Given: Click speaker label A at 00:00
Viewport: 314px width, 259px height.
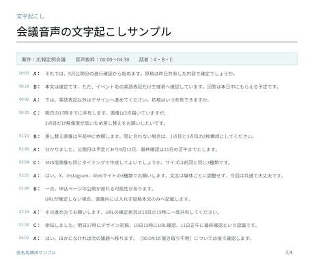Looking at the screenshot, I should (x=36, y=74).
